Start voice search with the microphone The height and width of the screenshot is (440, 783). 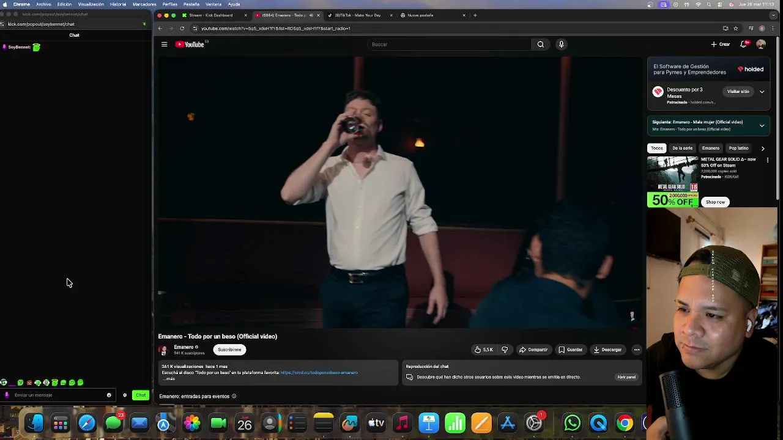(561, 44)
